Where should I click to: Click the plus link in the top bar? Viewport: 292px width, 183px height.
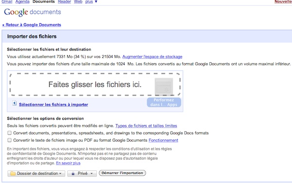point(89,1)
